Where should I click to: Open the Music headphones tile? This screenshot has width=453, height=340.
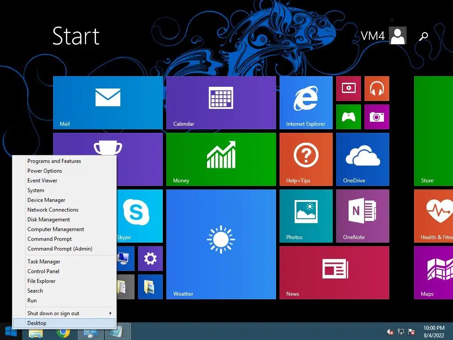click(377, 89)
